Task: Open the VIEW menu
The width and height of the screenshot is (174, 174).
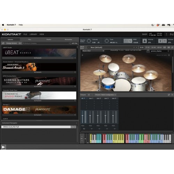Action: pos(42,34)
